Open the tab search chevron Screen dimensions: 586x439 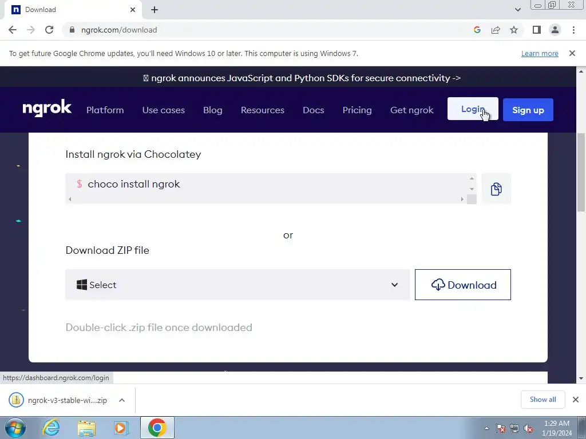tap(517, 10)
